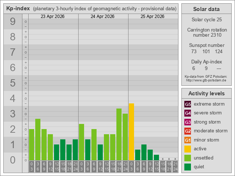
Task: Select the 25 Apr 2026 date header
Action: tap(153, 16)
